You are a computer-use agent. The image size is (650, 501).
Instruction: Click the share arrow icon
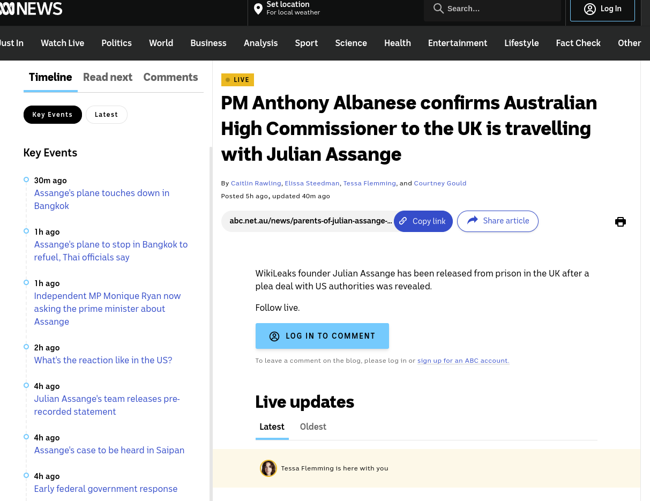click(x=473, y=221)
